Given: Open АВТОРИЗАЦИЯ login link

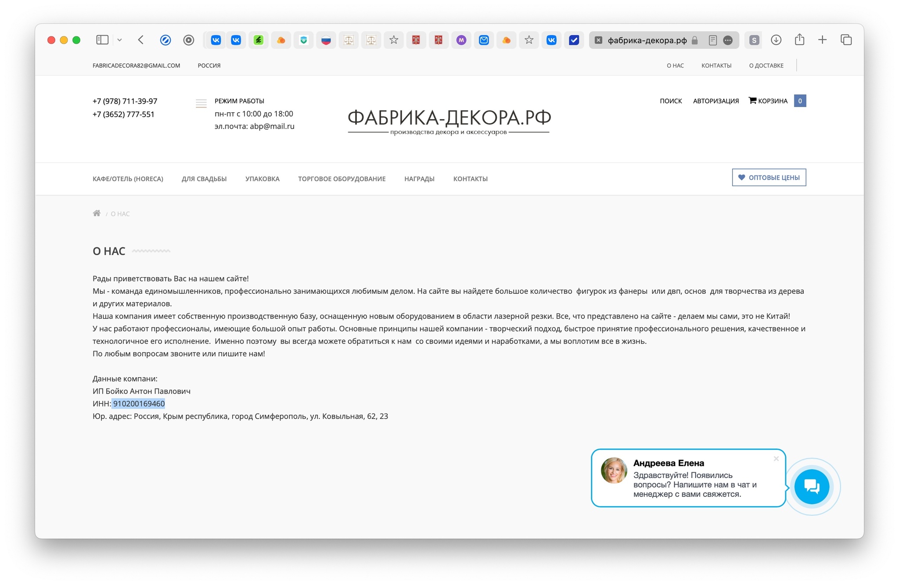Looking at the screenshot, I should 716,101.
